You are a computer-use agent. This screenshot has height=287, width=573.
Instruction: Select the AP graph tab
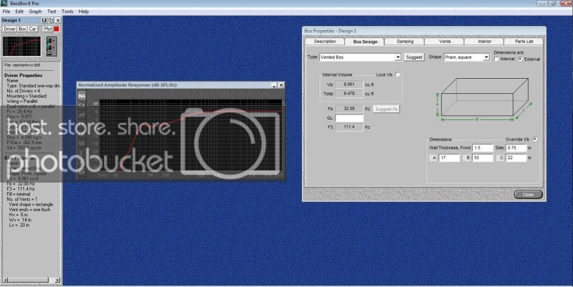pyautogui.click(x=82, y=115)
